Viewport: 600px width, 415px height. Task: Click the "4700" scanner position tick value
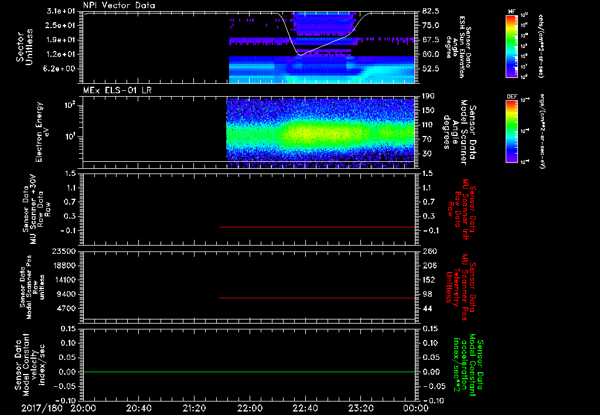pos(66,309)
